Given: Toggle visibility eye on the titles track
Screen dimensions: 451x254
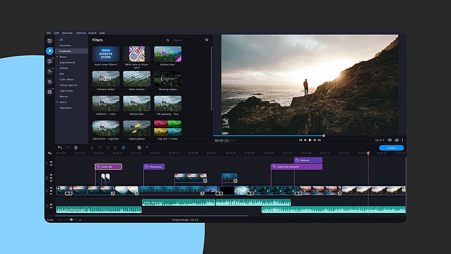Looking at the screenshot, I should pos(51,162).
